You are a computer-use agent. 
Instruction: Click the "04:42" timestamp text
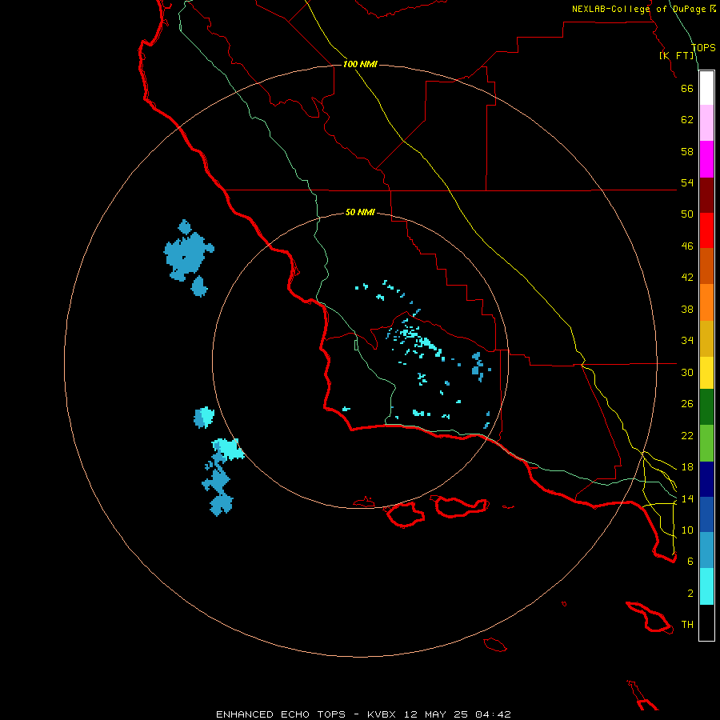[494, 714]
